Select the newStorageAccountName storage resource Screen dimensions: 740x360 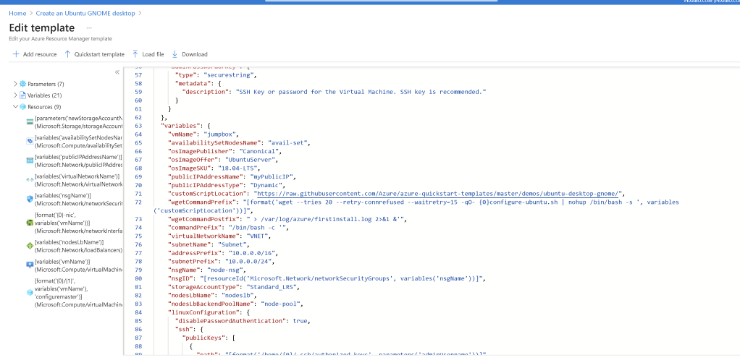[78, 122]
